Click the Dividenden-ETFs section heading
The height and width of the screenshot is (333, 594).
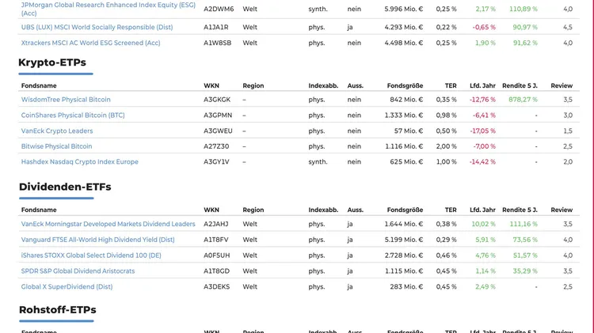click(x=65, y=187)
